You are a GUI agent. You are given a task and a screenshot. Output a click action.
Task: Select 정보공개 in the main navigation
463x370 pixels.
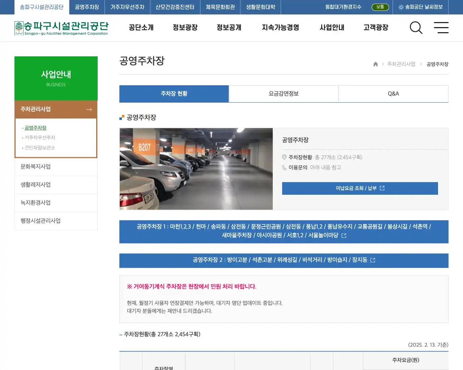point(229,28)
